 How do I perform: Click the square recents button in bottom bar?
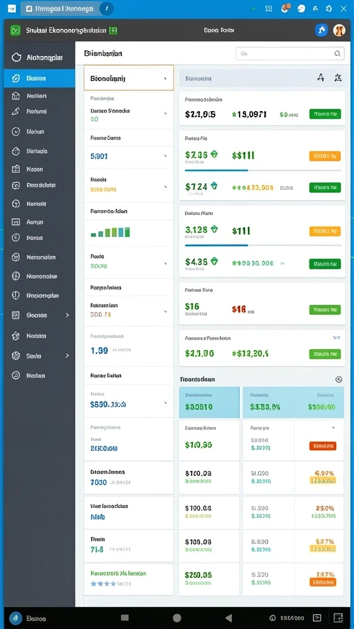125,618
